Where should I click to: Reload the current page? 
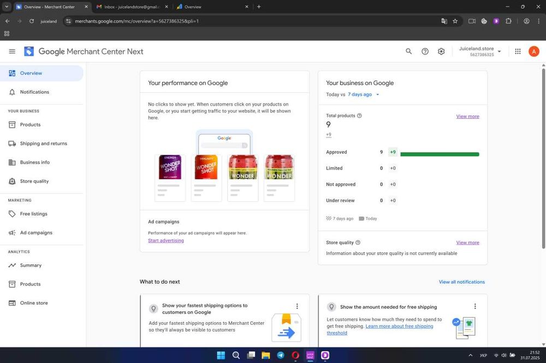point(32,21)
